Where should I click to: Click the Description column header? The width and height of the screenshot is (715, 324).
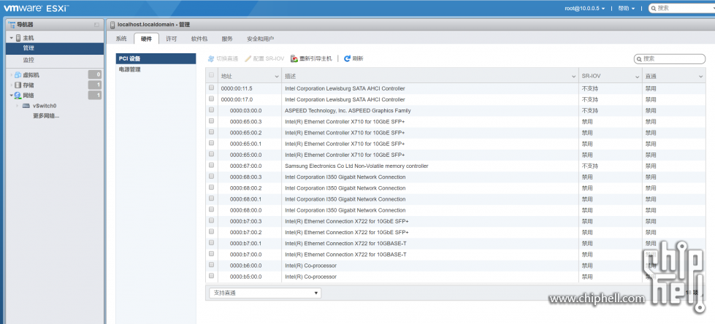coord(430,77)
